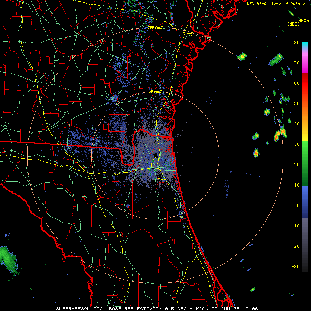Click the 60 value on the dBZ scale
The height and width of the screenshot is (311, 311).
point(297,83)
